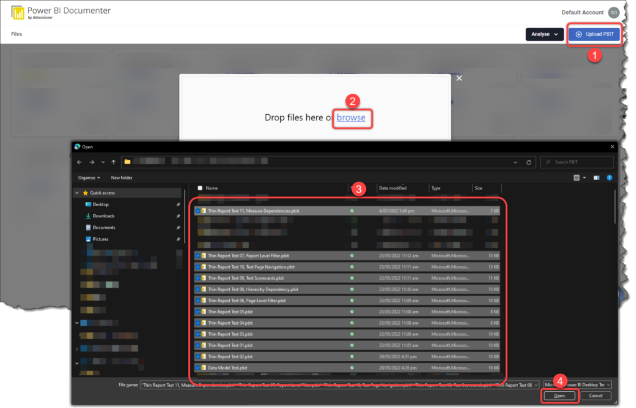The height and width of the screenshot is (408, 636).
Task: Refresh the current folder view
Action: [529, 162]
